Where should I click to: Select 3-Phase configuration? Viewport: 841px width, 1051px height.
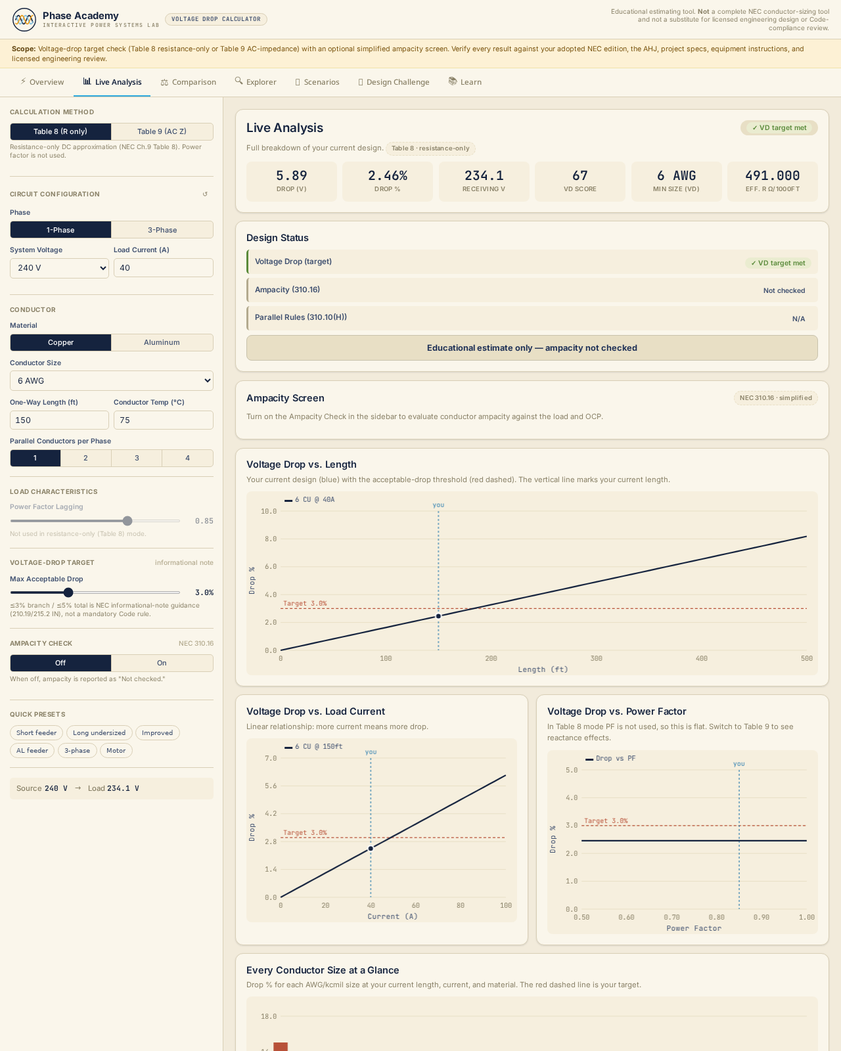click(162, 230)
